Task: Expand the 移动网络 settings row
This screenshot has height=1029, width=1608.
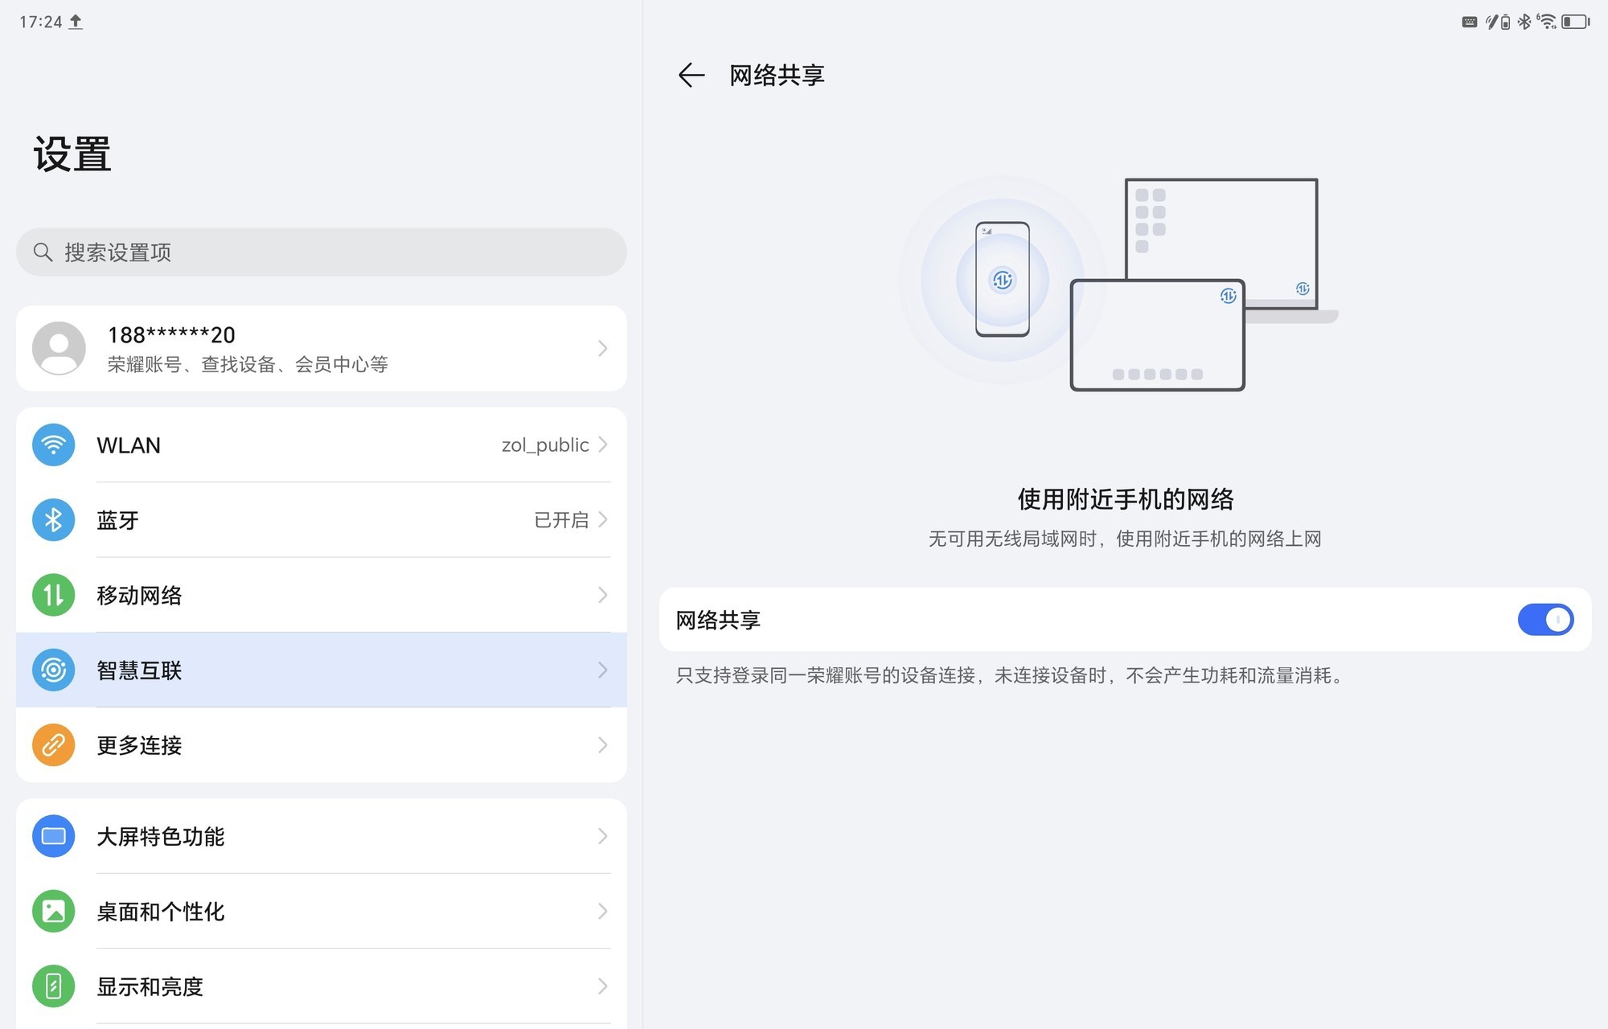Action: (x=322, y=595)
